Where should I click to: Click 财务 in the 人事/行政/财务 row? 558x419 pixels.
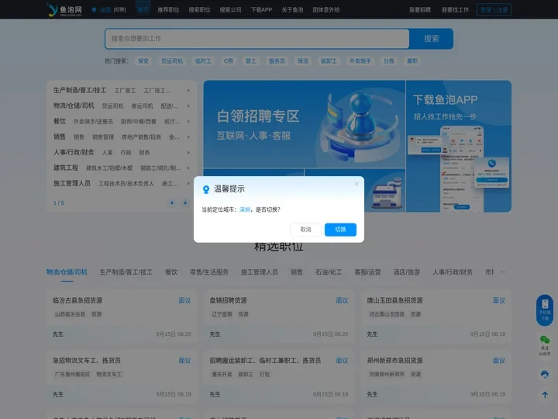(144, 153)
